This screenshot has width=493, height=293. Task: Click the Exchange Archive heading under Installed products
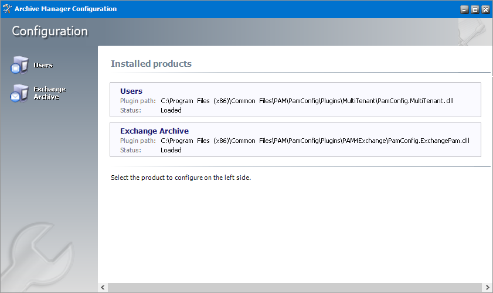[x=154, y=131]
